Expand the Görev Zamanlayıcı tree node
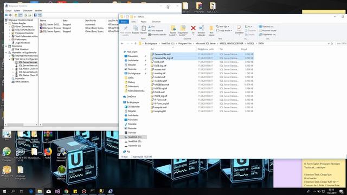The width and height of the screenshot is (347, 195). pyautogui.click(x=10, y=27)
